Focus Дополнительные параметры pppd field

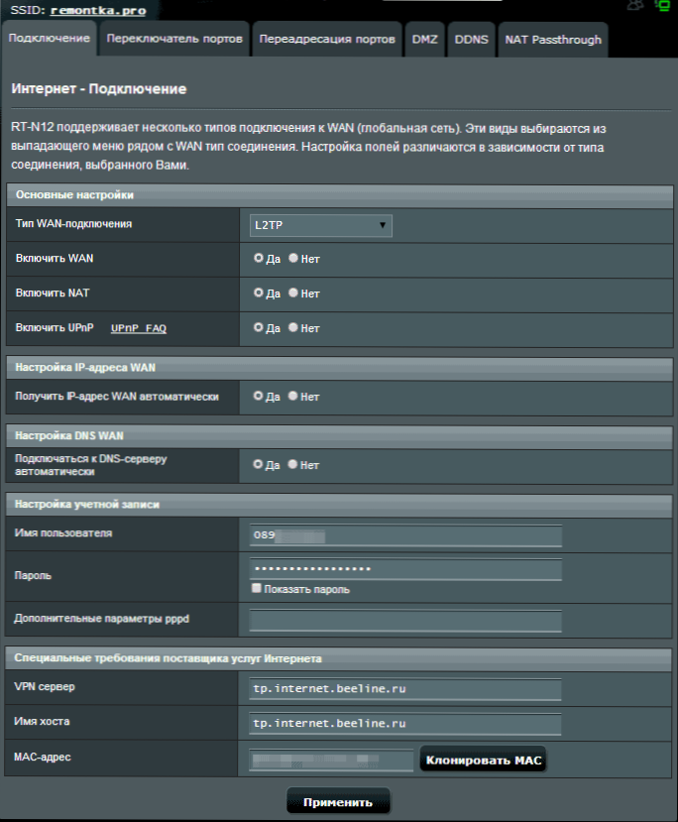[405, 621]
